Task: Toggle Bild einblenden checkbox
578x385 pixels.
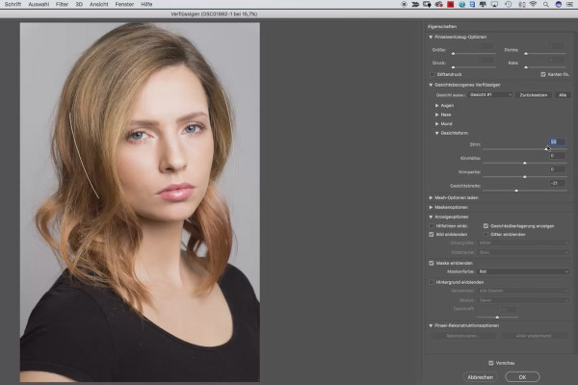Action: 432,234
